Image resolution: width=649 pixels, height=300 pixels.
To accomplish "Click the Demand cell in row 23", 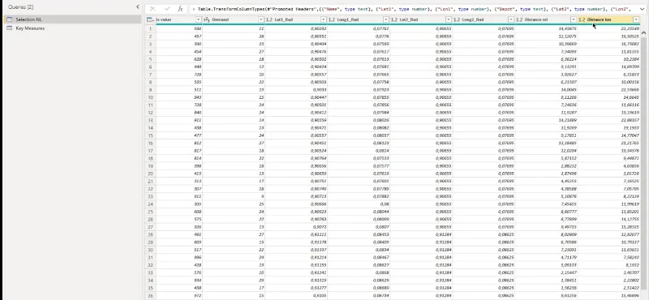I will [x=234, y=196].
